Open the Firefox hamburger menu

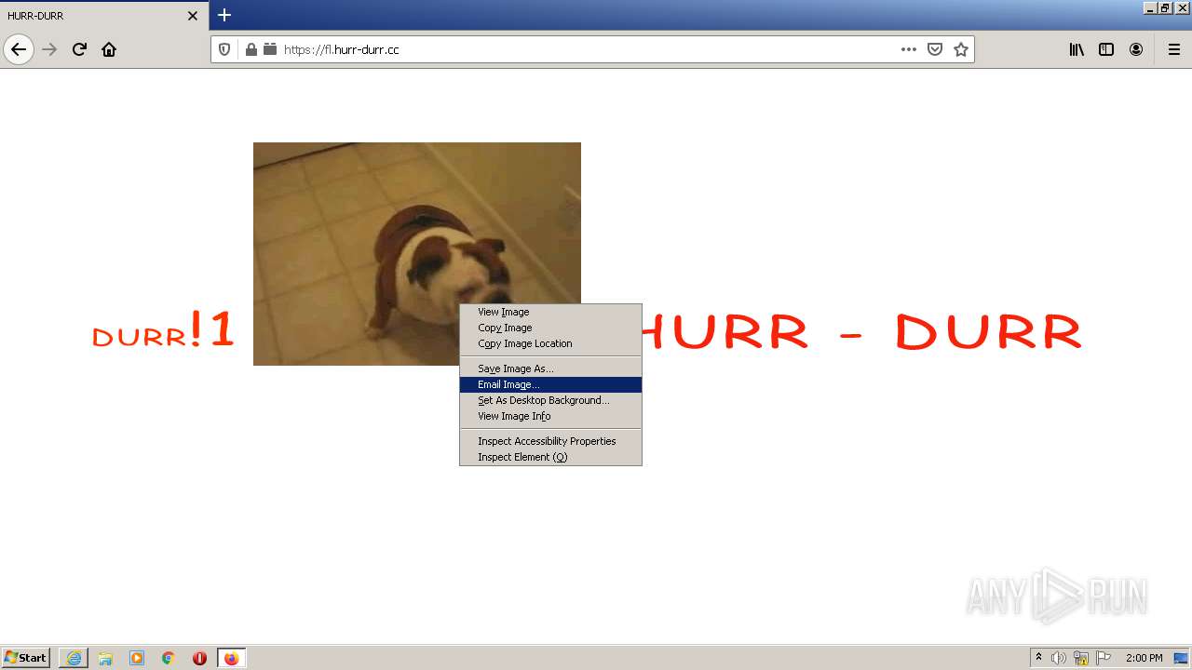(1174, 49)
